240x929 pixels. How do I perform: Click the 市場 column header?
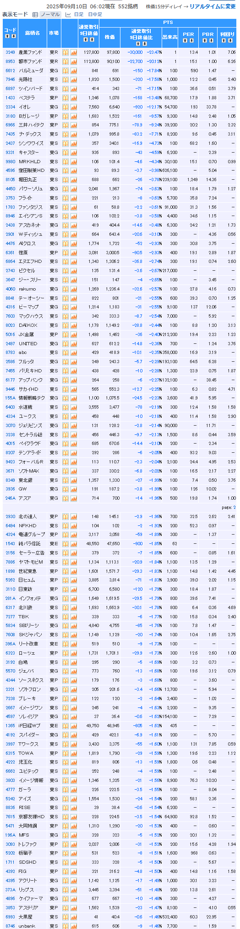pos(54,33)
